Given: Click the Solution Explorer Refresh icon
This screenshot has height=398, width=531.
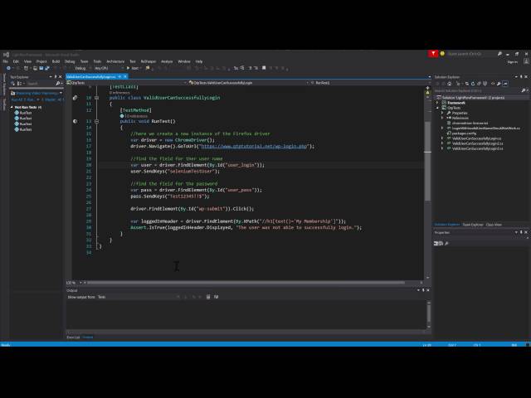Looking at the screenshot, I should pos(473,84).
